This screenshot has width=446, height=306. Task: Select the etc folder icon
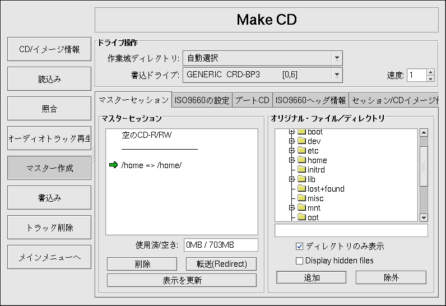click(x=301, y=151)
